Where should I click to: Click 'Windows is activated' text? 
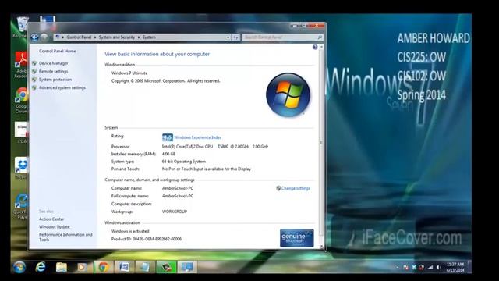pos(130,231)
